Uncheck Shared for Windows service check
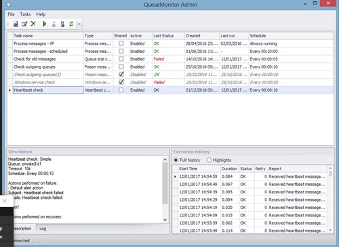339x247 pixels. (x=121, y=82)
